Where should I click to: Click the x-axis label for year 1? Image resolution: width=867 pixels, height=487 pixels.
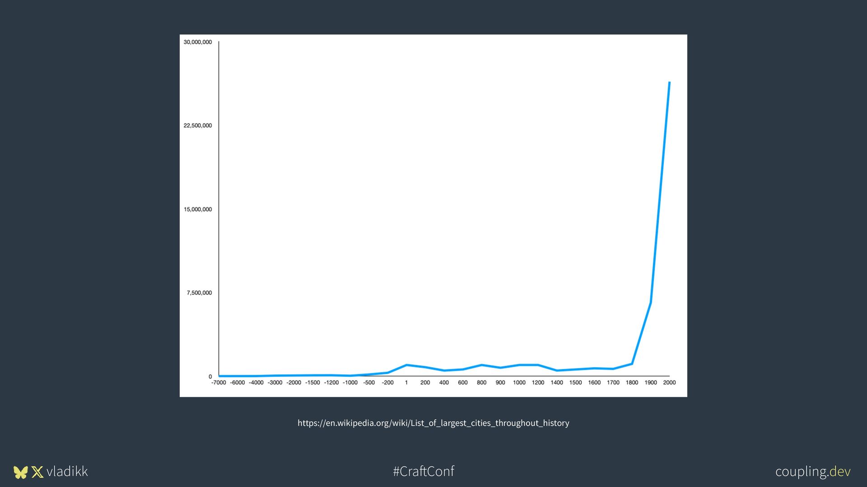[406, 382]
